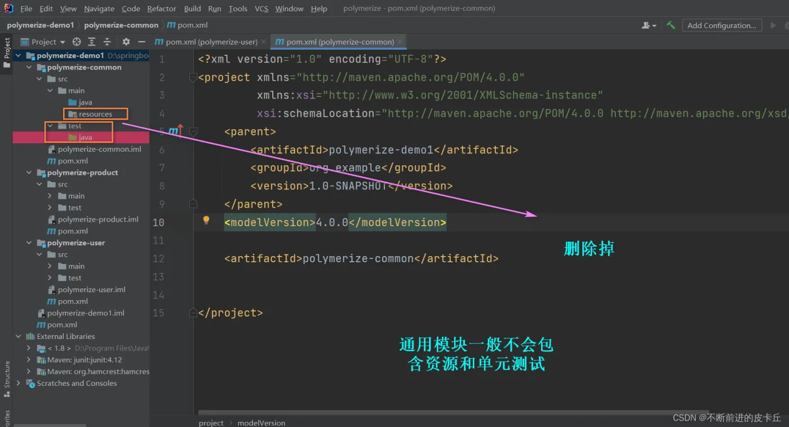Fold the parent tag at line 5
The image size is (789, 427).
coord(193,131)
